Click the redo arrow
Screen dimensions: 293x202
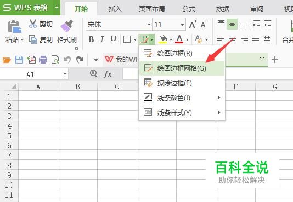click(x=80, y=60)
